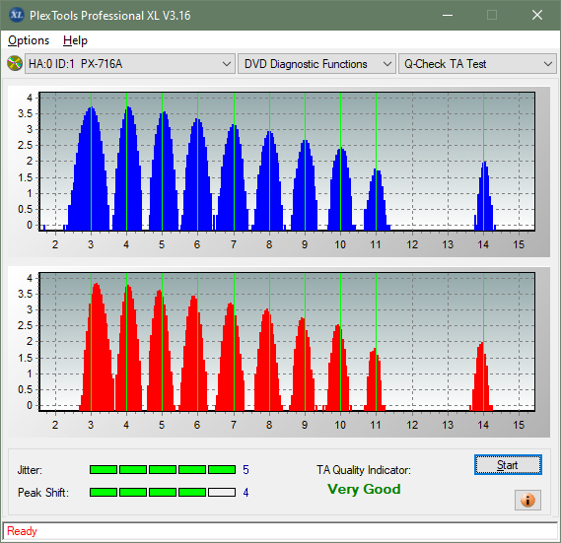Click the PlexTools XL logo icon
This screenshot has width=561, height=543.
17,15
